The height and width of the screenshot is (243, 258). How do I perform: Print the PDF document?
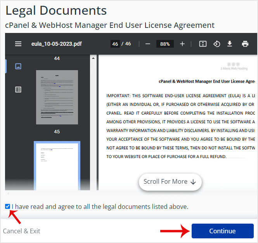click(x=245, y=44)
